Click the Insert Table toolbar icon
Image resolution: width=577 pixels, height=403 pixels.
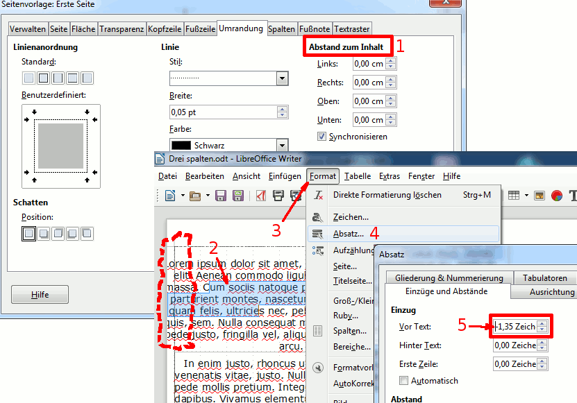tap(514, 195)
